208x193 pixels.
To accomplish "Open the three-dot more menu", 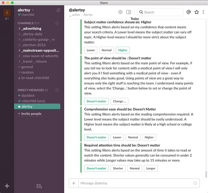I will click(203, 12).
